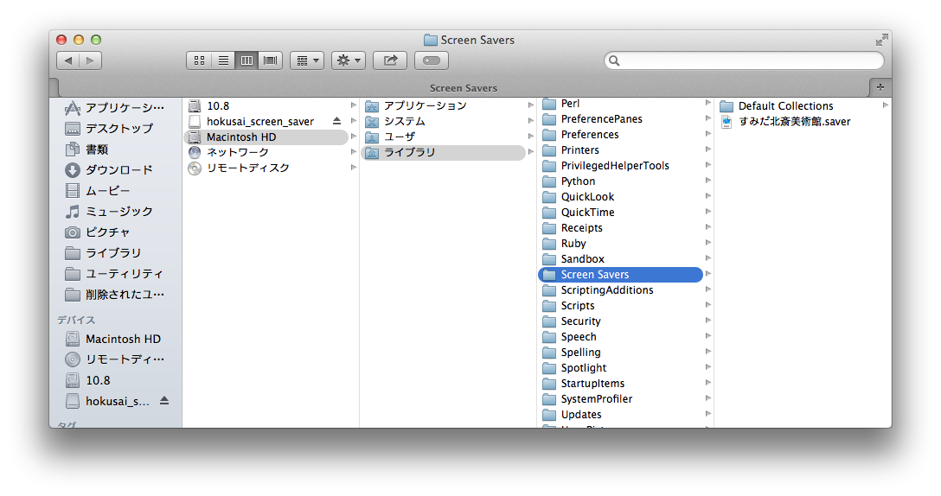Switch to list view in toolbar

point(223,60)
